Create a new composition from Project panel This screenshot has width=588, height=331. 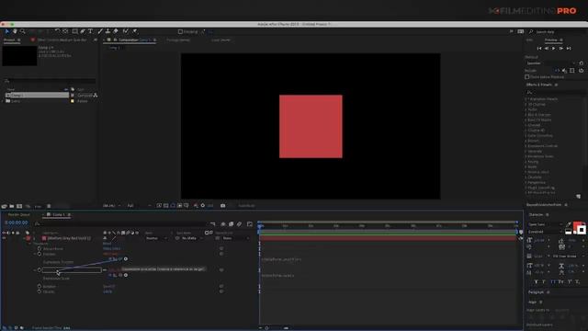(x=19, y=206)
